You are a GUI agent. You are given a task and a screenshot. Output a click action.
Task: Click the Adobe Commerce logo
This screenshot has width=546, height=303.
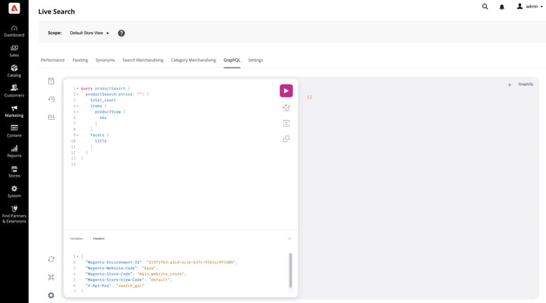(14, 8)
